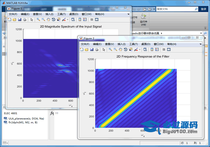Open Brush tool color dropdown in Figure 2
Screen dimensions: 210x147
140,50
